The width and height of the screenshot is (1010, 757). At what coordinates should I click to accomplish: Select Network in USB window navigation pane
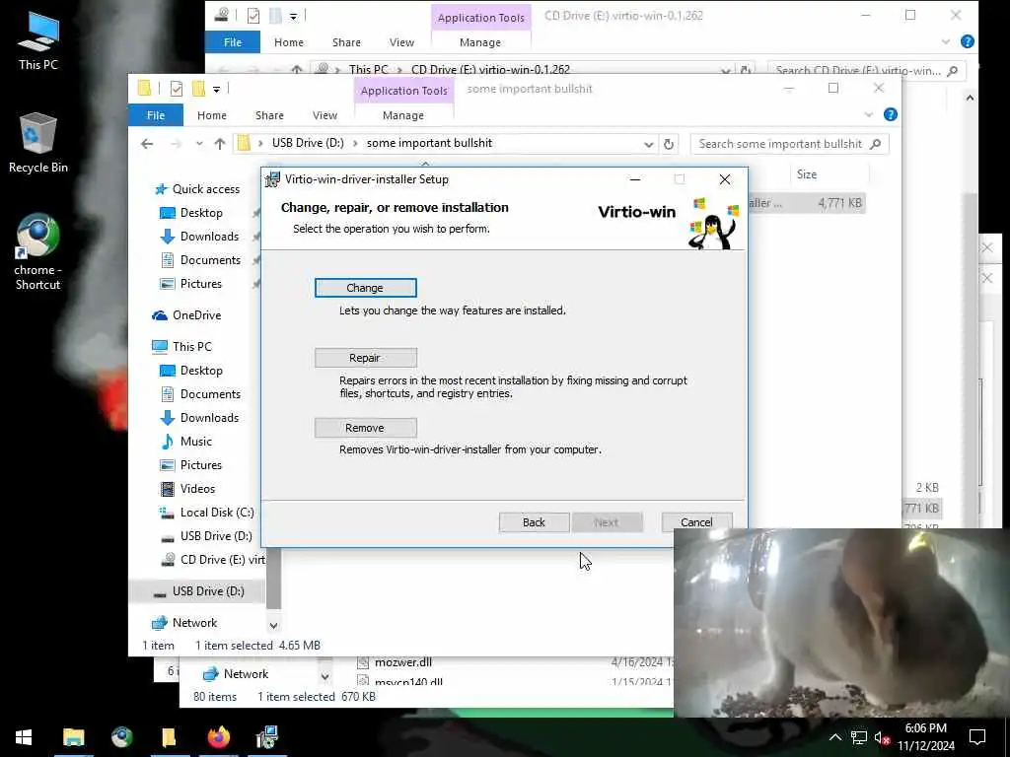[x=184, y=623]
